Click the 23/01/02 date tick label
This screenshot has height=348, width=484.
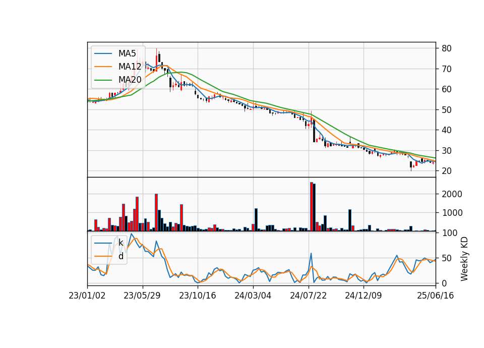87,296
